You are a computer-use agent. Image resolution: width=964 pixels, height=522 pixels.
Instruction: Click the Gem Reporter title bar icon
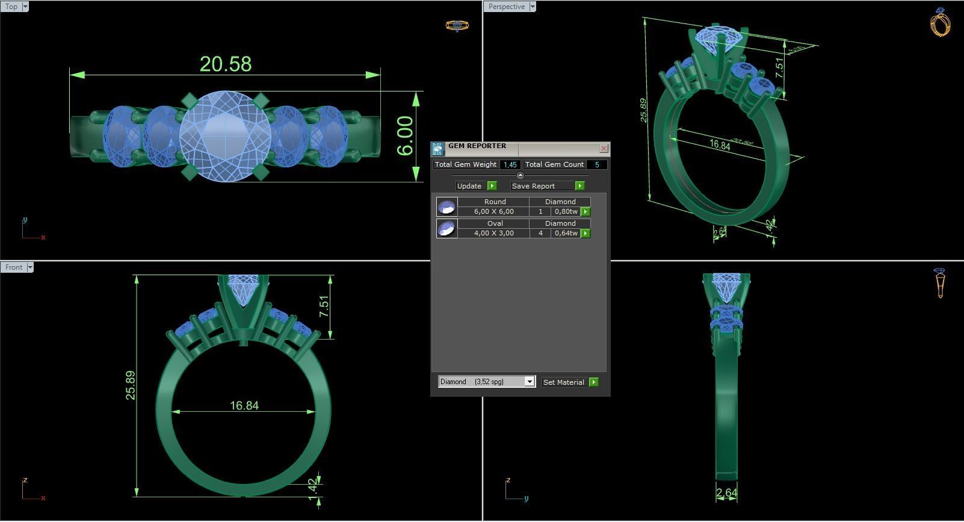coord(437,149)
